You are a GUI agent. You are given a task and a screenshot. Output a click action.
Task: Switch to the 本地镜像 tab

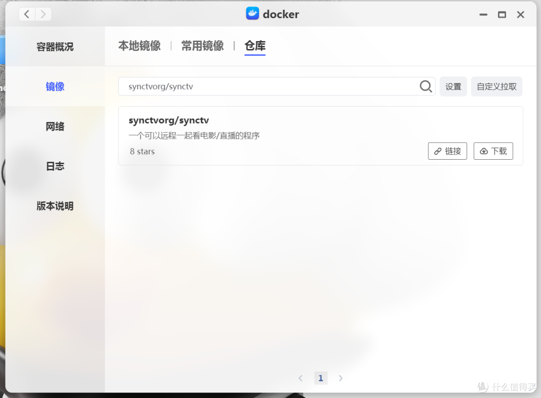point(139,46)
